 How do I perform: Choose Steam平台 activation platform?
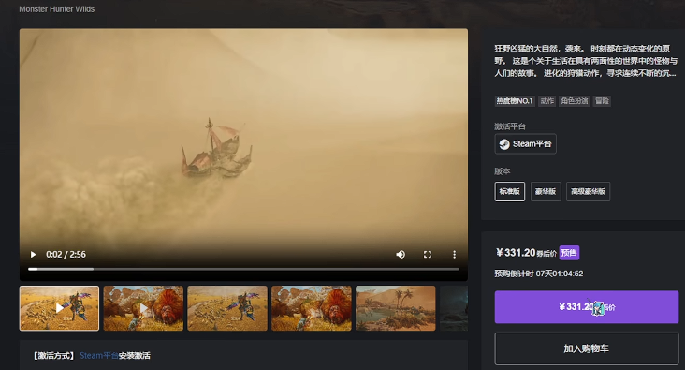point(526,144)
